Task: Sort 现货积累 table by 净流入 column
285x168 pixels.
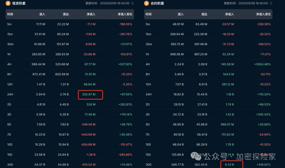Action: click(x=91, y=14)
